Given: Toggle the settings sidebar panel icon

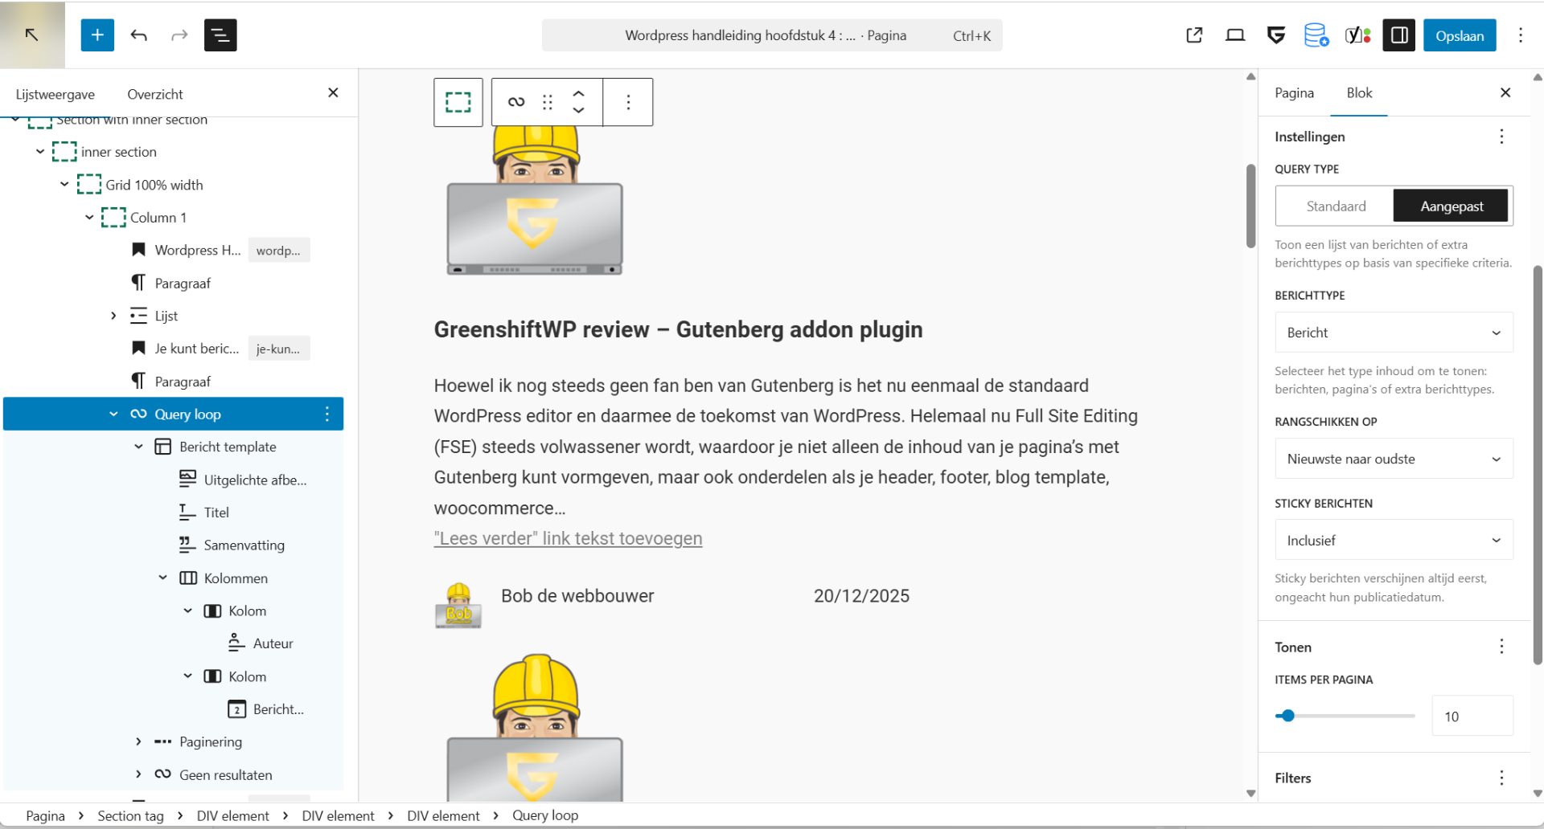Looking at the screenshot, I should click(x=1398, y=35).
